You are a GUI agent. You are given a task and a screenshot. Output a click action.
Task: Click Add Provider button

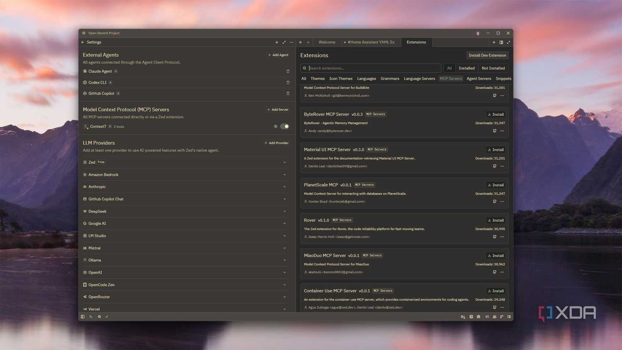pyautogui.click(x=277, y=143)
